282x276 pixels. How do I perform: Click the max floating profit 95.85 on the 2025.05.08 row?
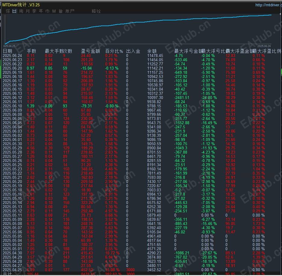pos(230,224)
